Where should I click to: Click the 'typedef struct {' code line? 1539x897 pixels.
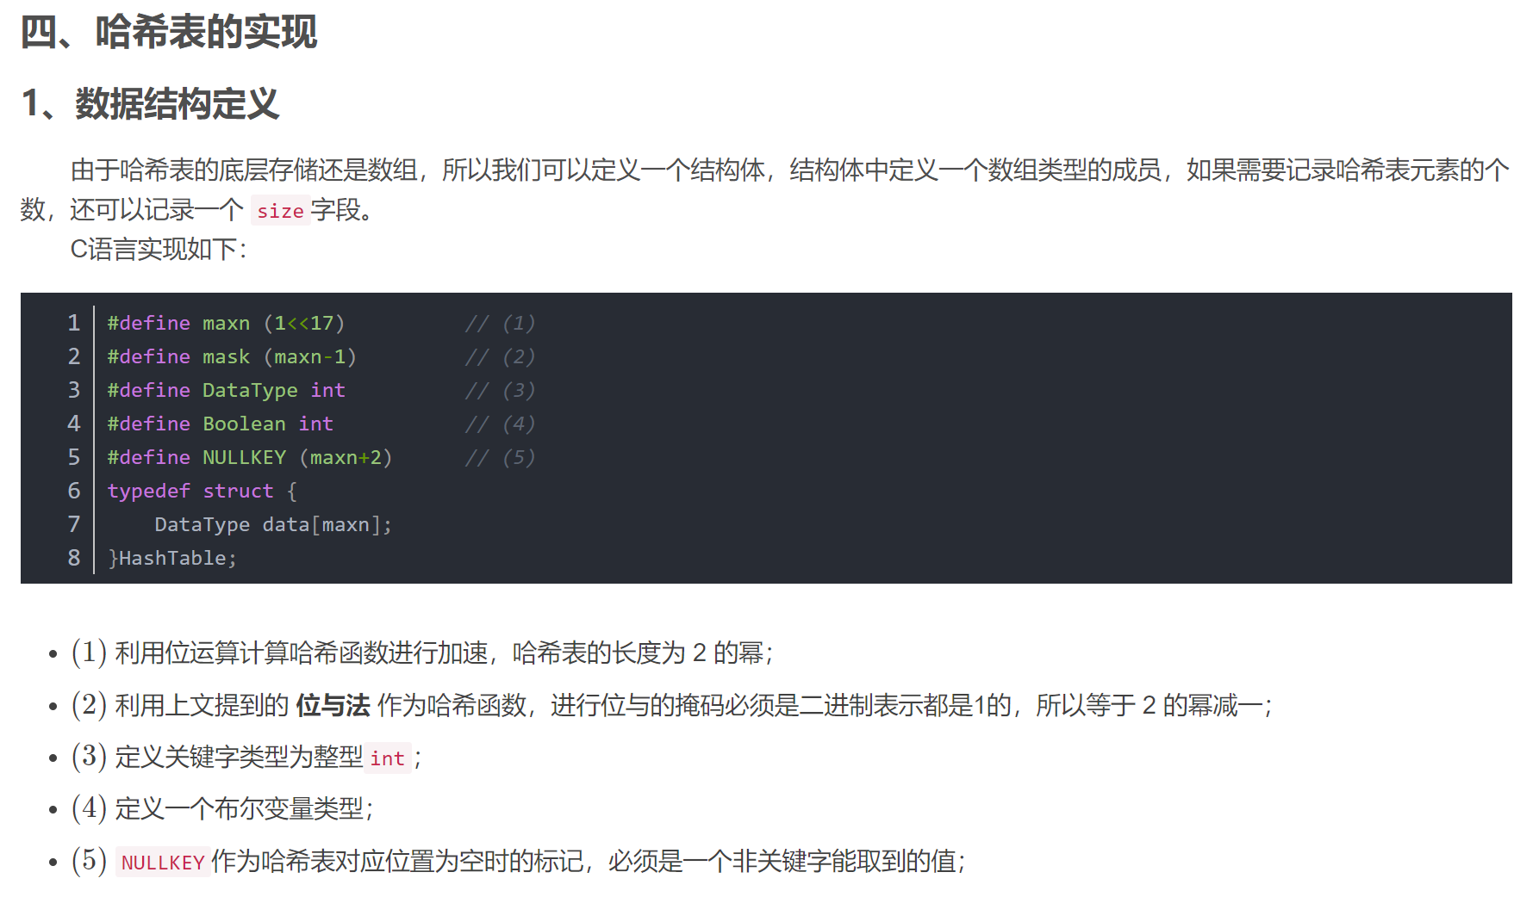coord(202,491)
